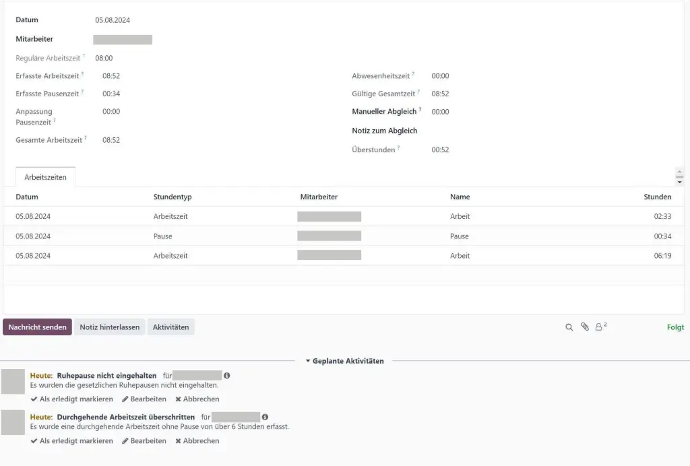690x466 pixels.
Task: Switch to the Notiz hinterlassen tab
Action: pyautogui.click(x=109, y=327)
